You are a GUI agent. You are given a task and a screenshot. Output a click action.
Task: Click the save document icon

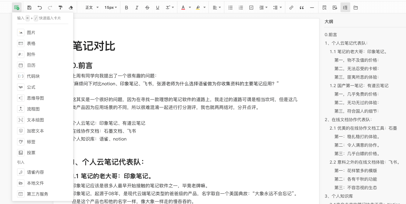coord(29,8)
